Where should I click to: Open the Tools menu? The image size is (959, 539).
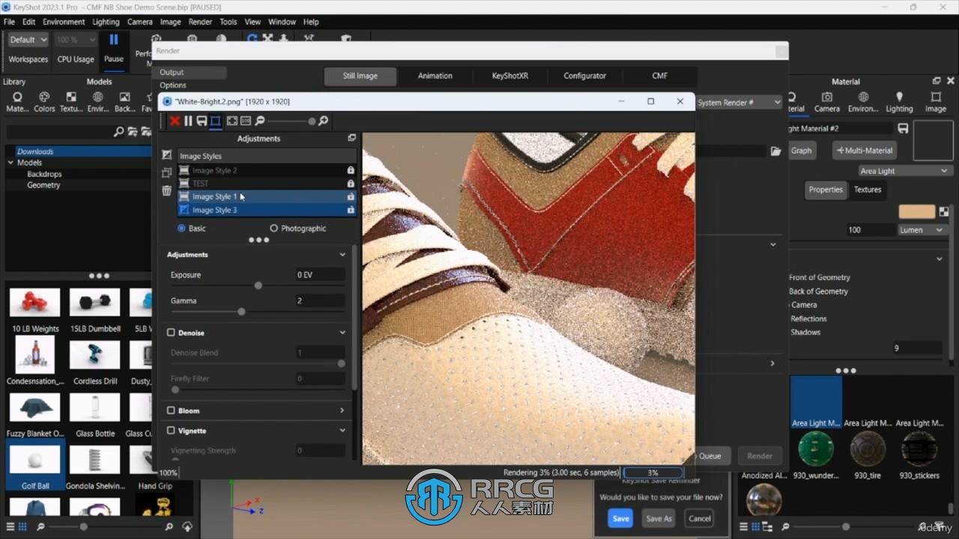229,22
